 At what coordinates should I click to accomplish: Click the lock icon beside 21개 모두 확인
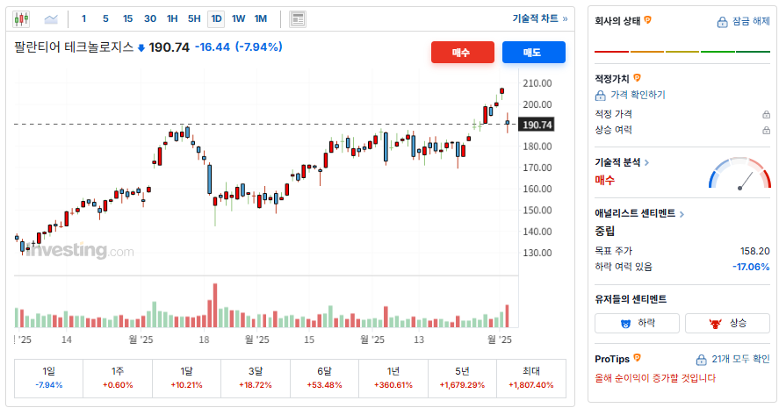click(701, 360)
